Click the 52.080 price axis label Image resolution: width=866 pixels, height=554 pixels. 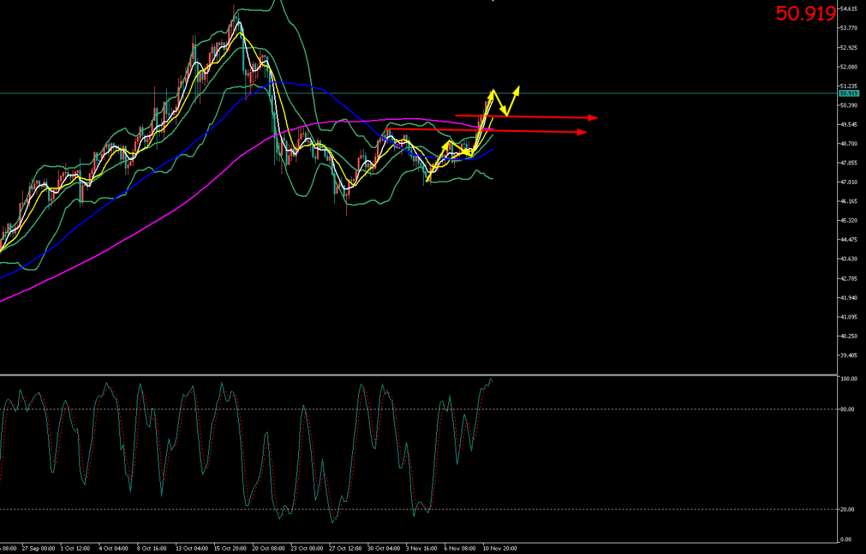[849, 67]
